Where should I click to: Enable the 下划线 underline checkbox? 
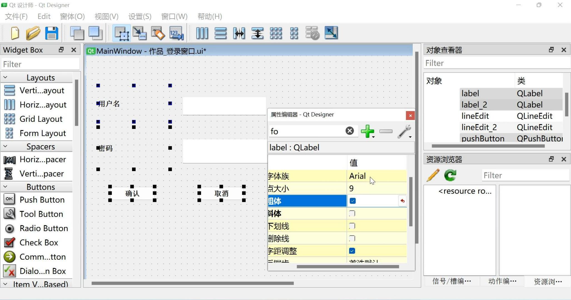[x=352, y=226]
